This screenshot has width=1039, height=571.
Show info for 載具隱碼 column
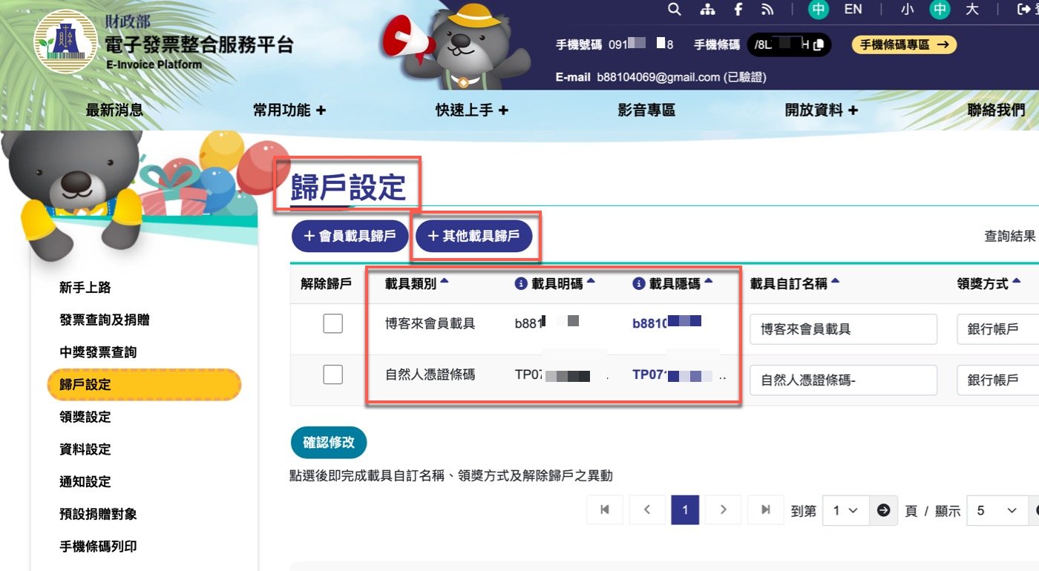638,283
